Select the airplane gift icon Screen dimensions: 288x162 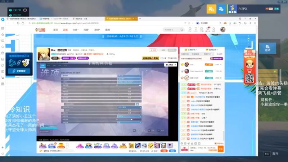tap(144, 146)
